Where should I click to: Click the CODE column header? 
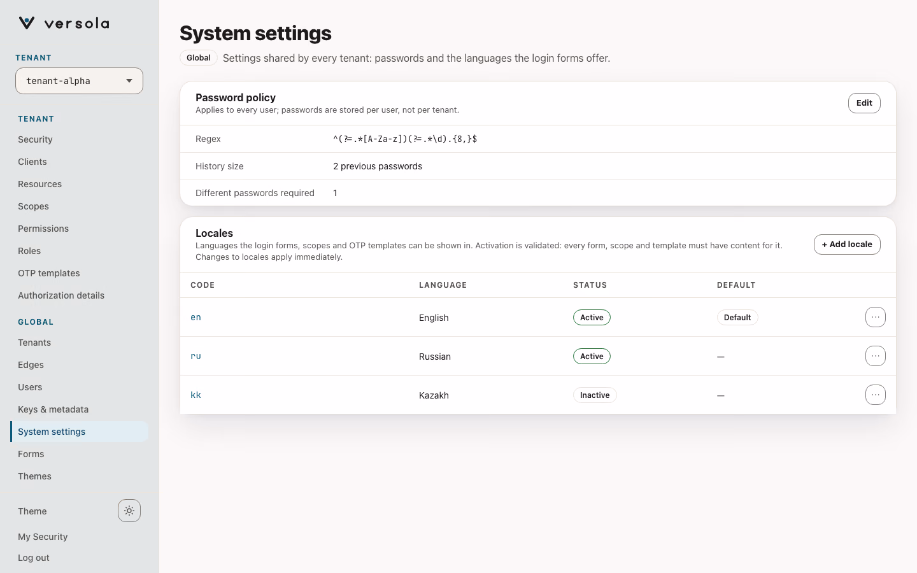(203, 285)
